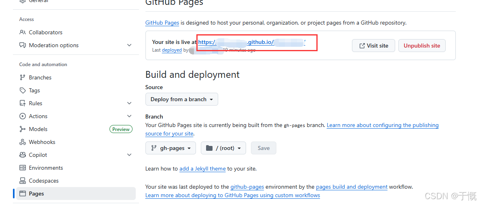Click the Moderation options comment icon
The width and height of the screenshot is (478, 204).
click(x=23, y=45)
